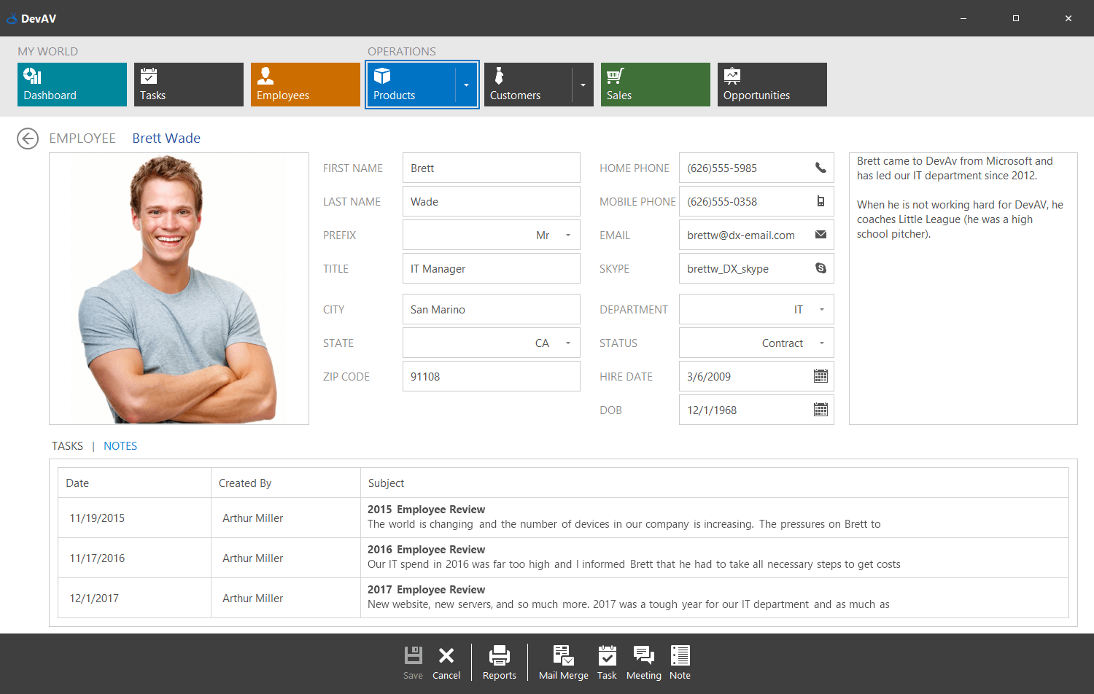This screenshot has height=694, width=1094.
Task: Open the hire date calendar picker
Action: coord(820,376)
